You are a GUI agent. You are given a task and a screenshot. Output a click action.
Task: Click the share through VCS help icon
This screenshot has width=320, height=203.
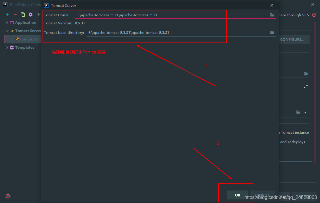(314, 15)
